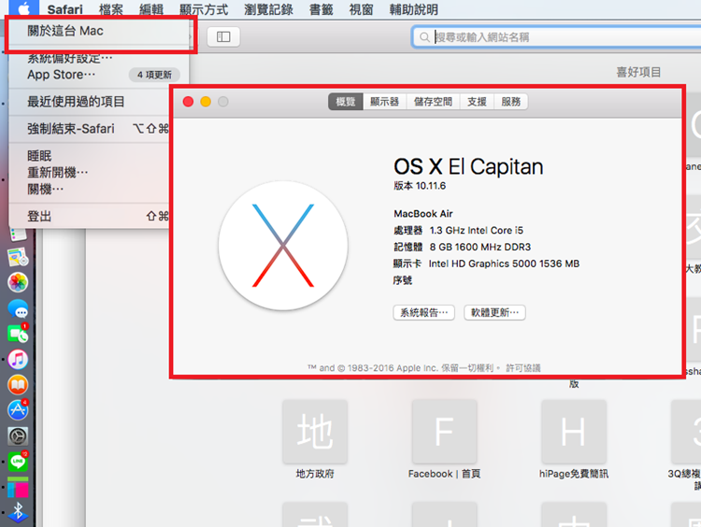The height and width of the screenshot is (527, 701).
Task: Click the Bluetooth icon in the Dock
Action: 18,513
